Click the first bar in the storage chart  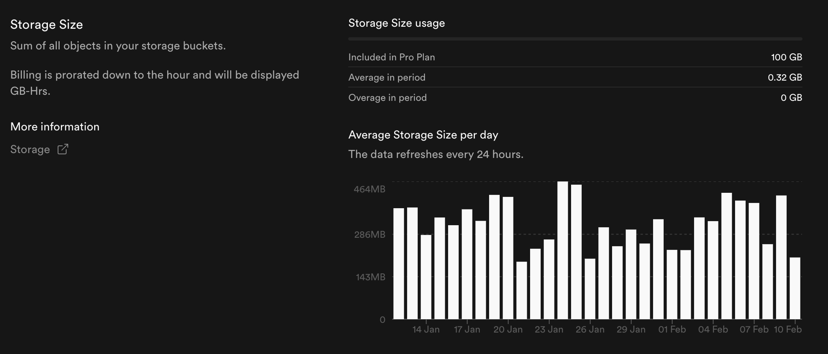coord(399,264)
